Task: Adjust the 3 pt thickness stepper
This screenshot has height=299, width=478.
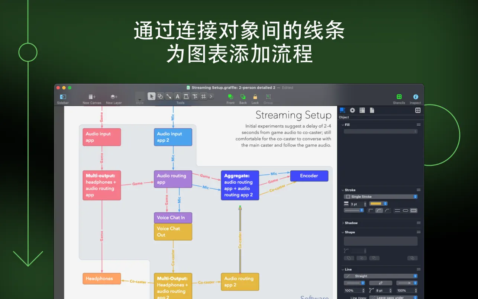Action: (x=365, y=204)
